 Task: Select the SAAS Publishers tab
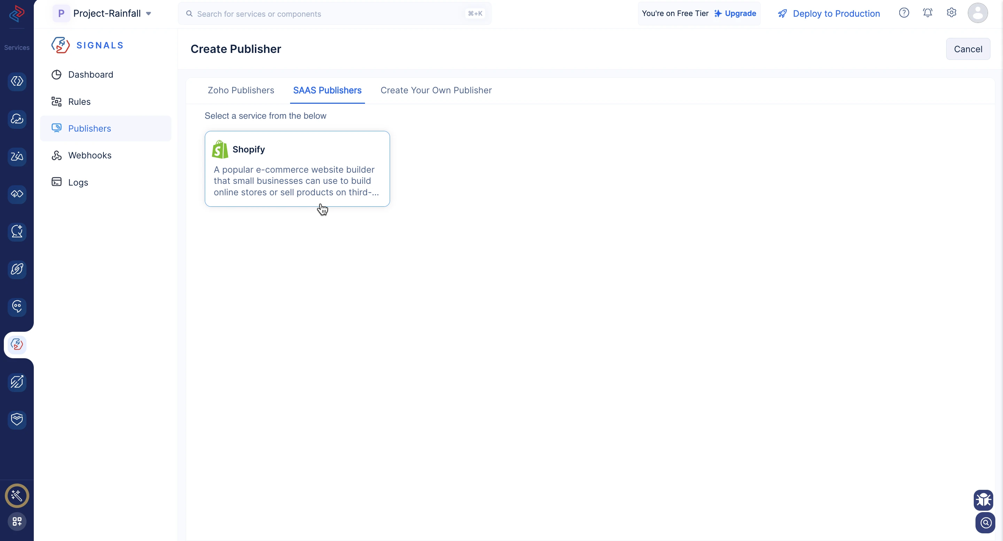tap(327, 90)
